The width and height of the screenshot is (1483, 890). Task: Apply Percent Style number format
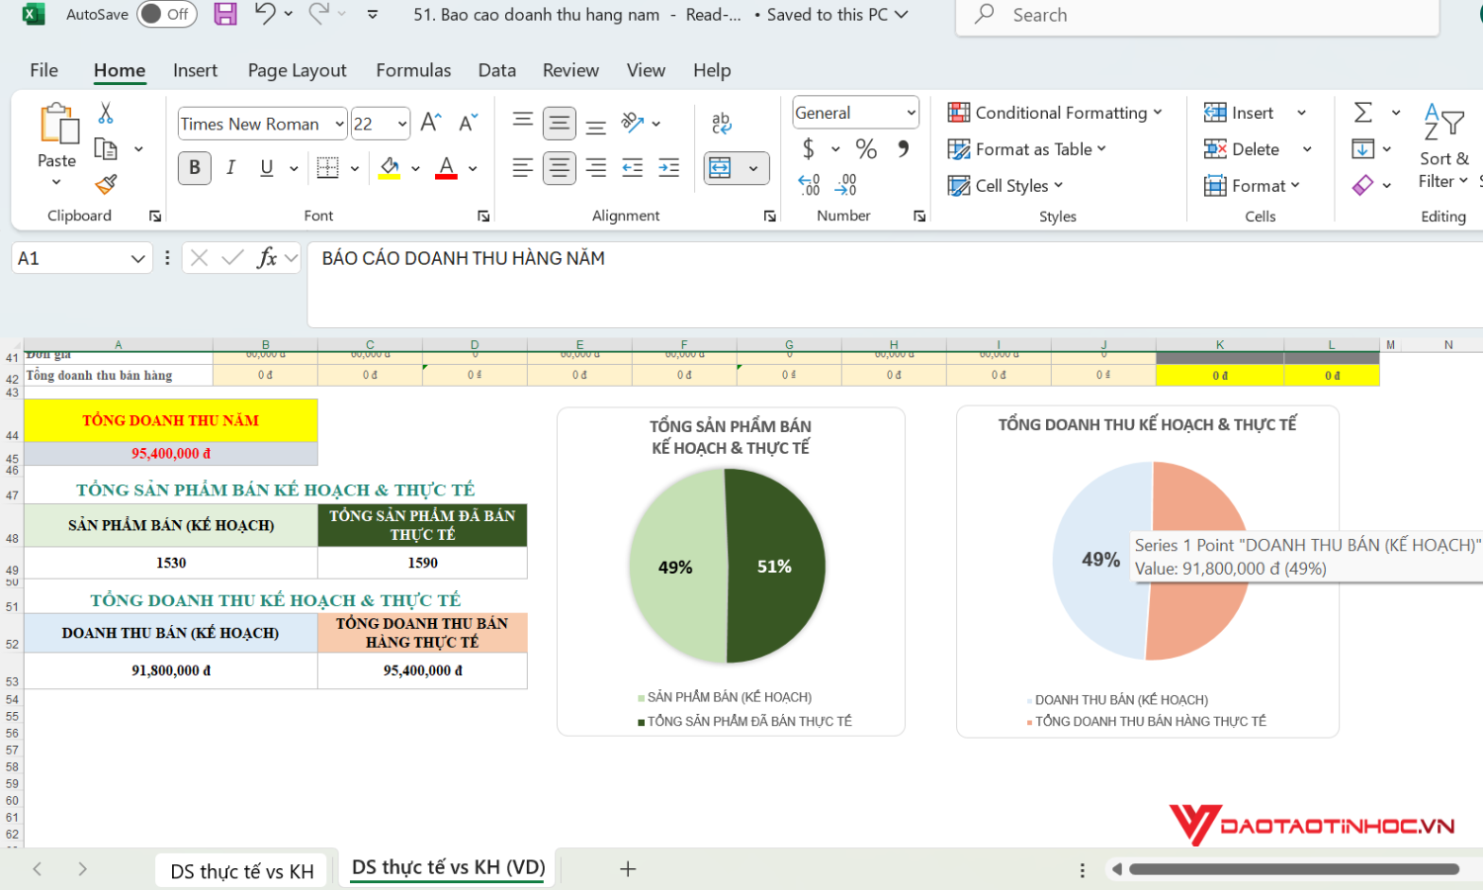[x=866, y=149]
